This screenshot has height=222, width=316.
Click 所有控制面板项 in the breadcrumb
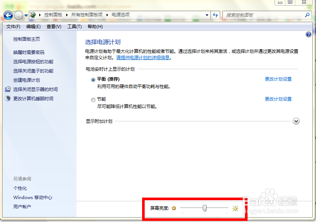point(87,15)
